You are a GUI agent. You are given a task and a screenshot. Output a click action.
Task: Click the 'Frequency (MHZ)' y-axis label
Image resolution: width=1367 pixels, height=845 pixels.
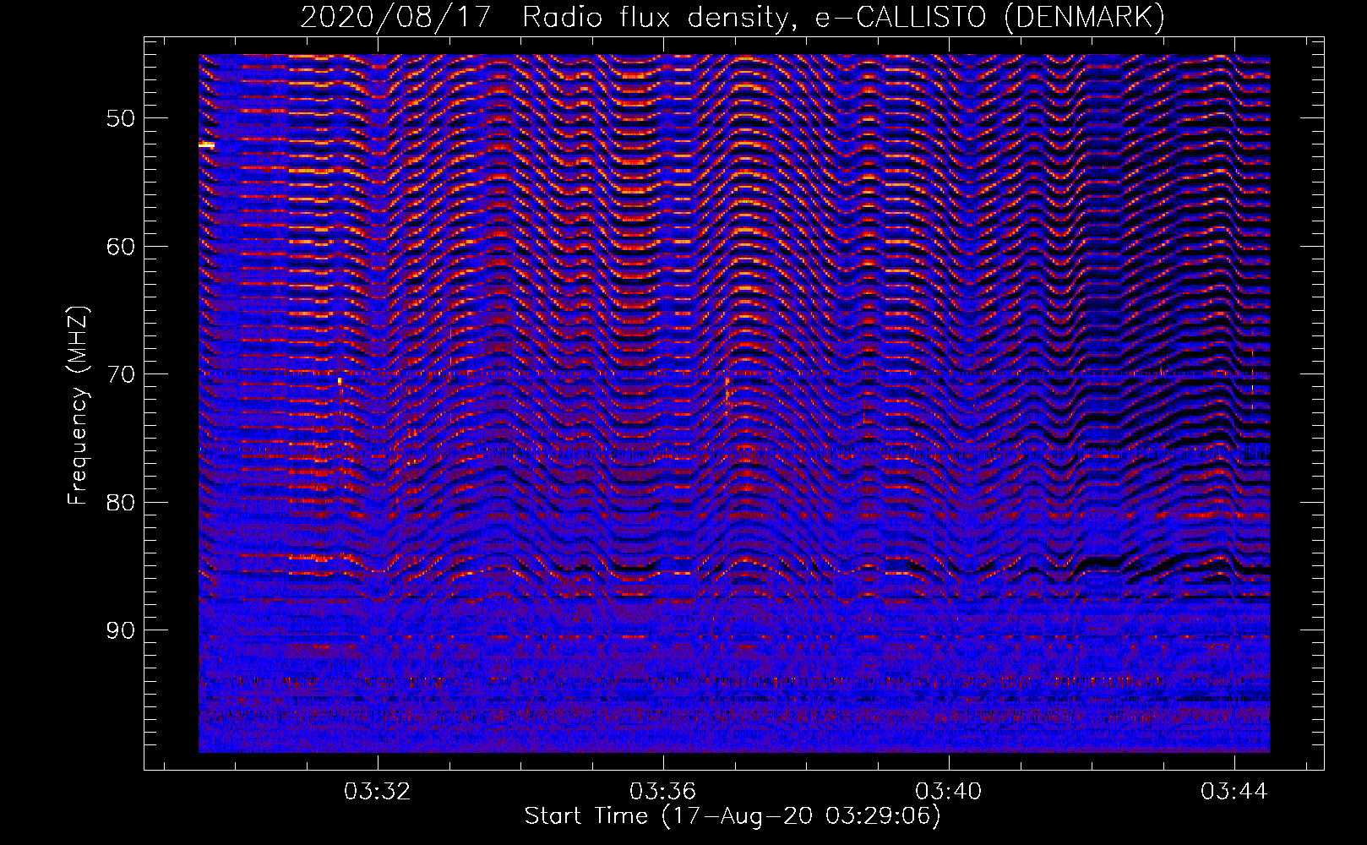(79, 406)
